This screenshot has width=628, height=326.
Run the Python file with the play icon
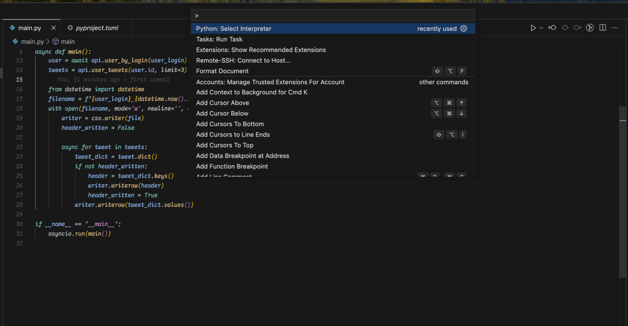pos(533,27)
